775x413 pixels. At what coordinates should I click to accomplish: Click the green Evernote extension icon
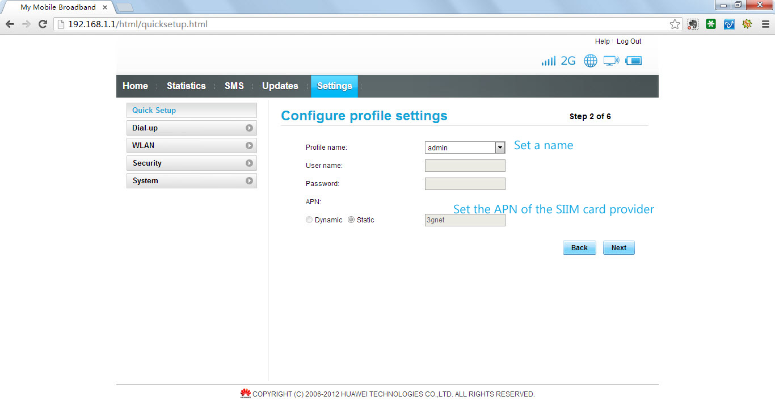[x=711, y=24]
